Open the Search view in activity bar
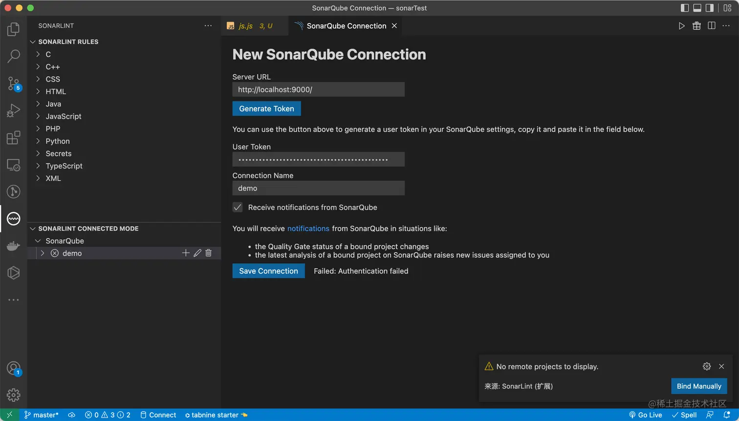This screenshot has height=421, width=739. point(14,56)
